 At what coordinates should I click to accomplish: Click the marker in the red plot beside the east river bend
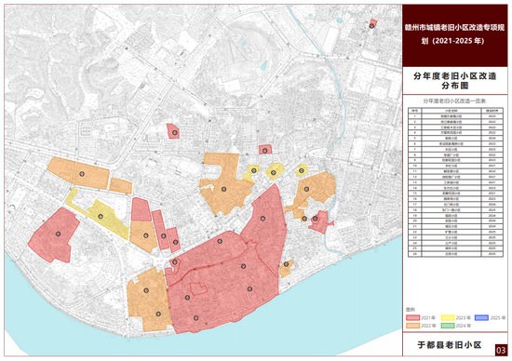[315, 219]
